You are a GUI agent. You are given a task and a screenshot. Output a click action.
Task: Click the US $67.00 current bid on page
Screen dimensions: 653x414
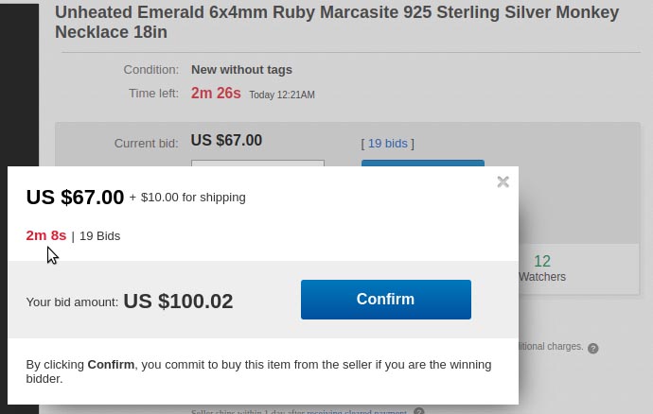(x=226, y=140)
